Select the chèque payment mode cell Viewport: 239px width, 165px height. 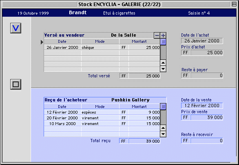click(x=100, y=48)
